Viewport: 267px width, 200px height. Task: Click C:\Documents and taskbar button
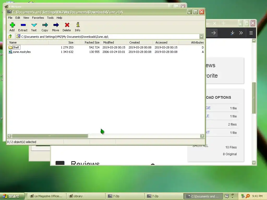(x=203, y=196)
